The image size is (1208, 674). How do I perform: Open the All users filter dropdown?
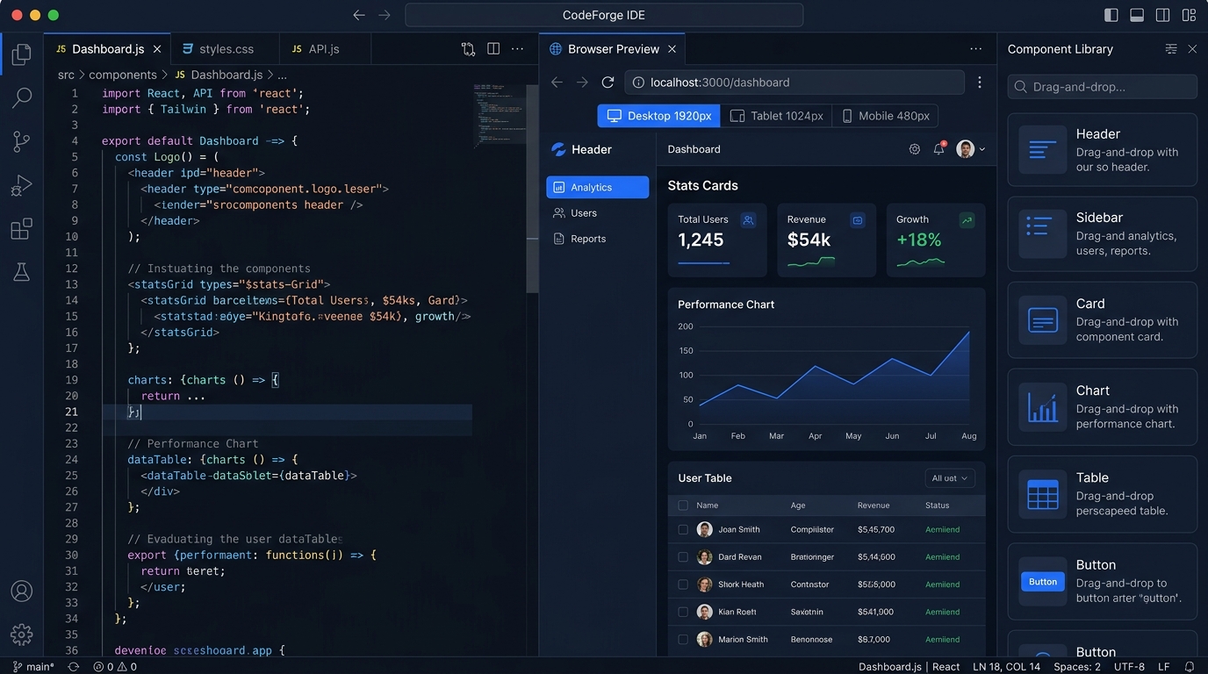pos(950,478)
